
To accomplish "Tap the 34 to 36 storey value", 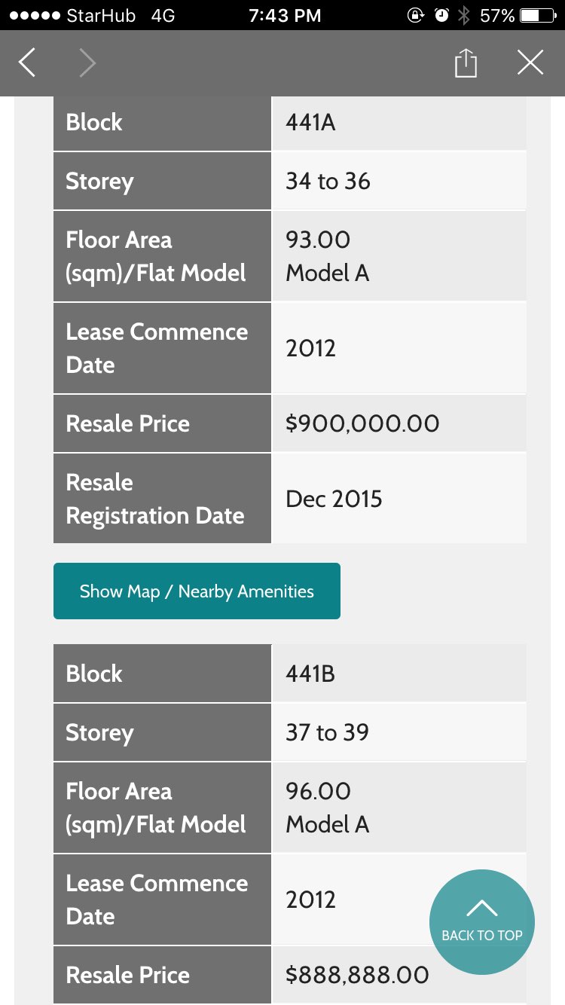I will (x=328, y=181).
